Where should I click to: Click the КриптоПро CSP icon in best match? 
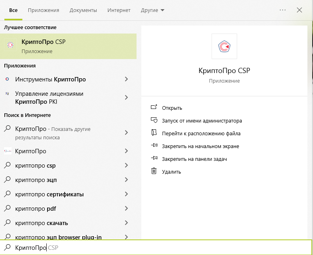click(10, 45)
